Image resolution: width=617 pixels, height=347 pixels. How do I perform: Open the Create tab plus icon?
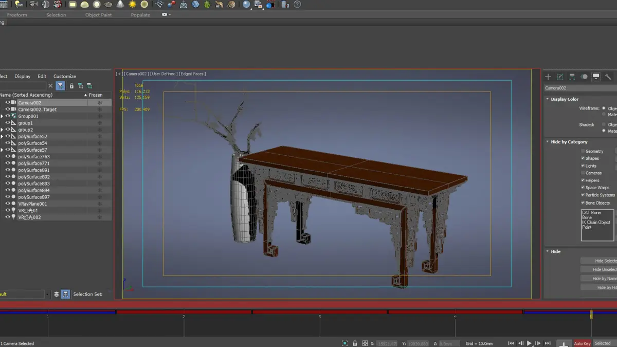548,77
